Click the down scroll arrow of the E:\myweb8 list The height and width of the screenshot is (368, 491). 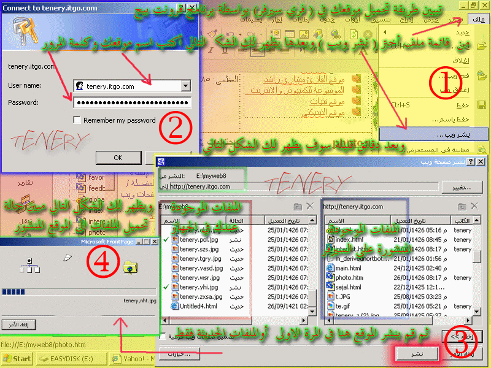[312, 312]
